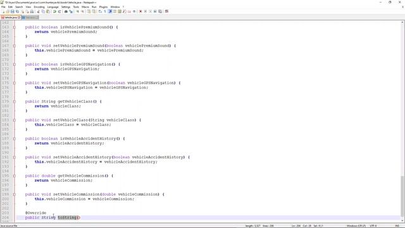This screenshot has height=228, width=405.
Task: Click the Windows (CR LF) status bar entry
Action: (356, 226)
